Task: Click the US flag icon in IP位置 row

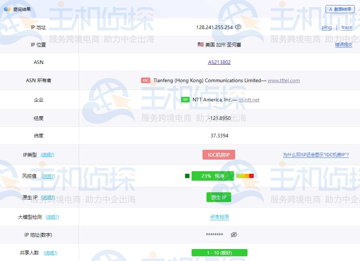Action: pyautogui.click(x=200, y=45)
